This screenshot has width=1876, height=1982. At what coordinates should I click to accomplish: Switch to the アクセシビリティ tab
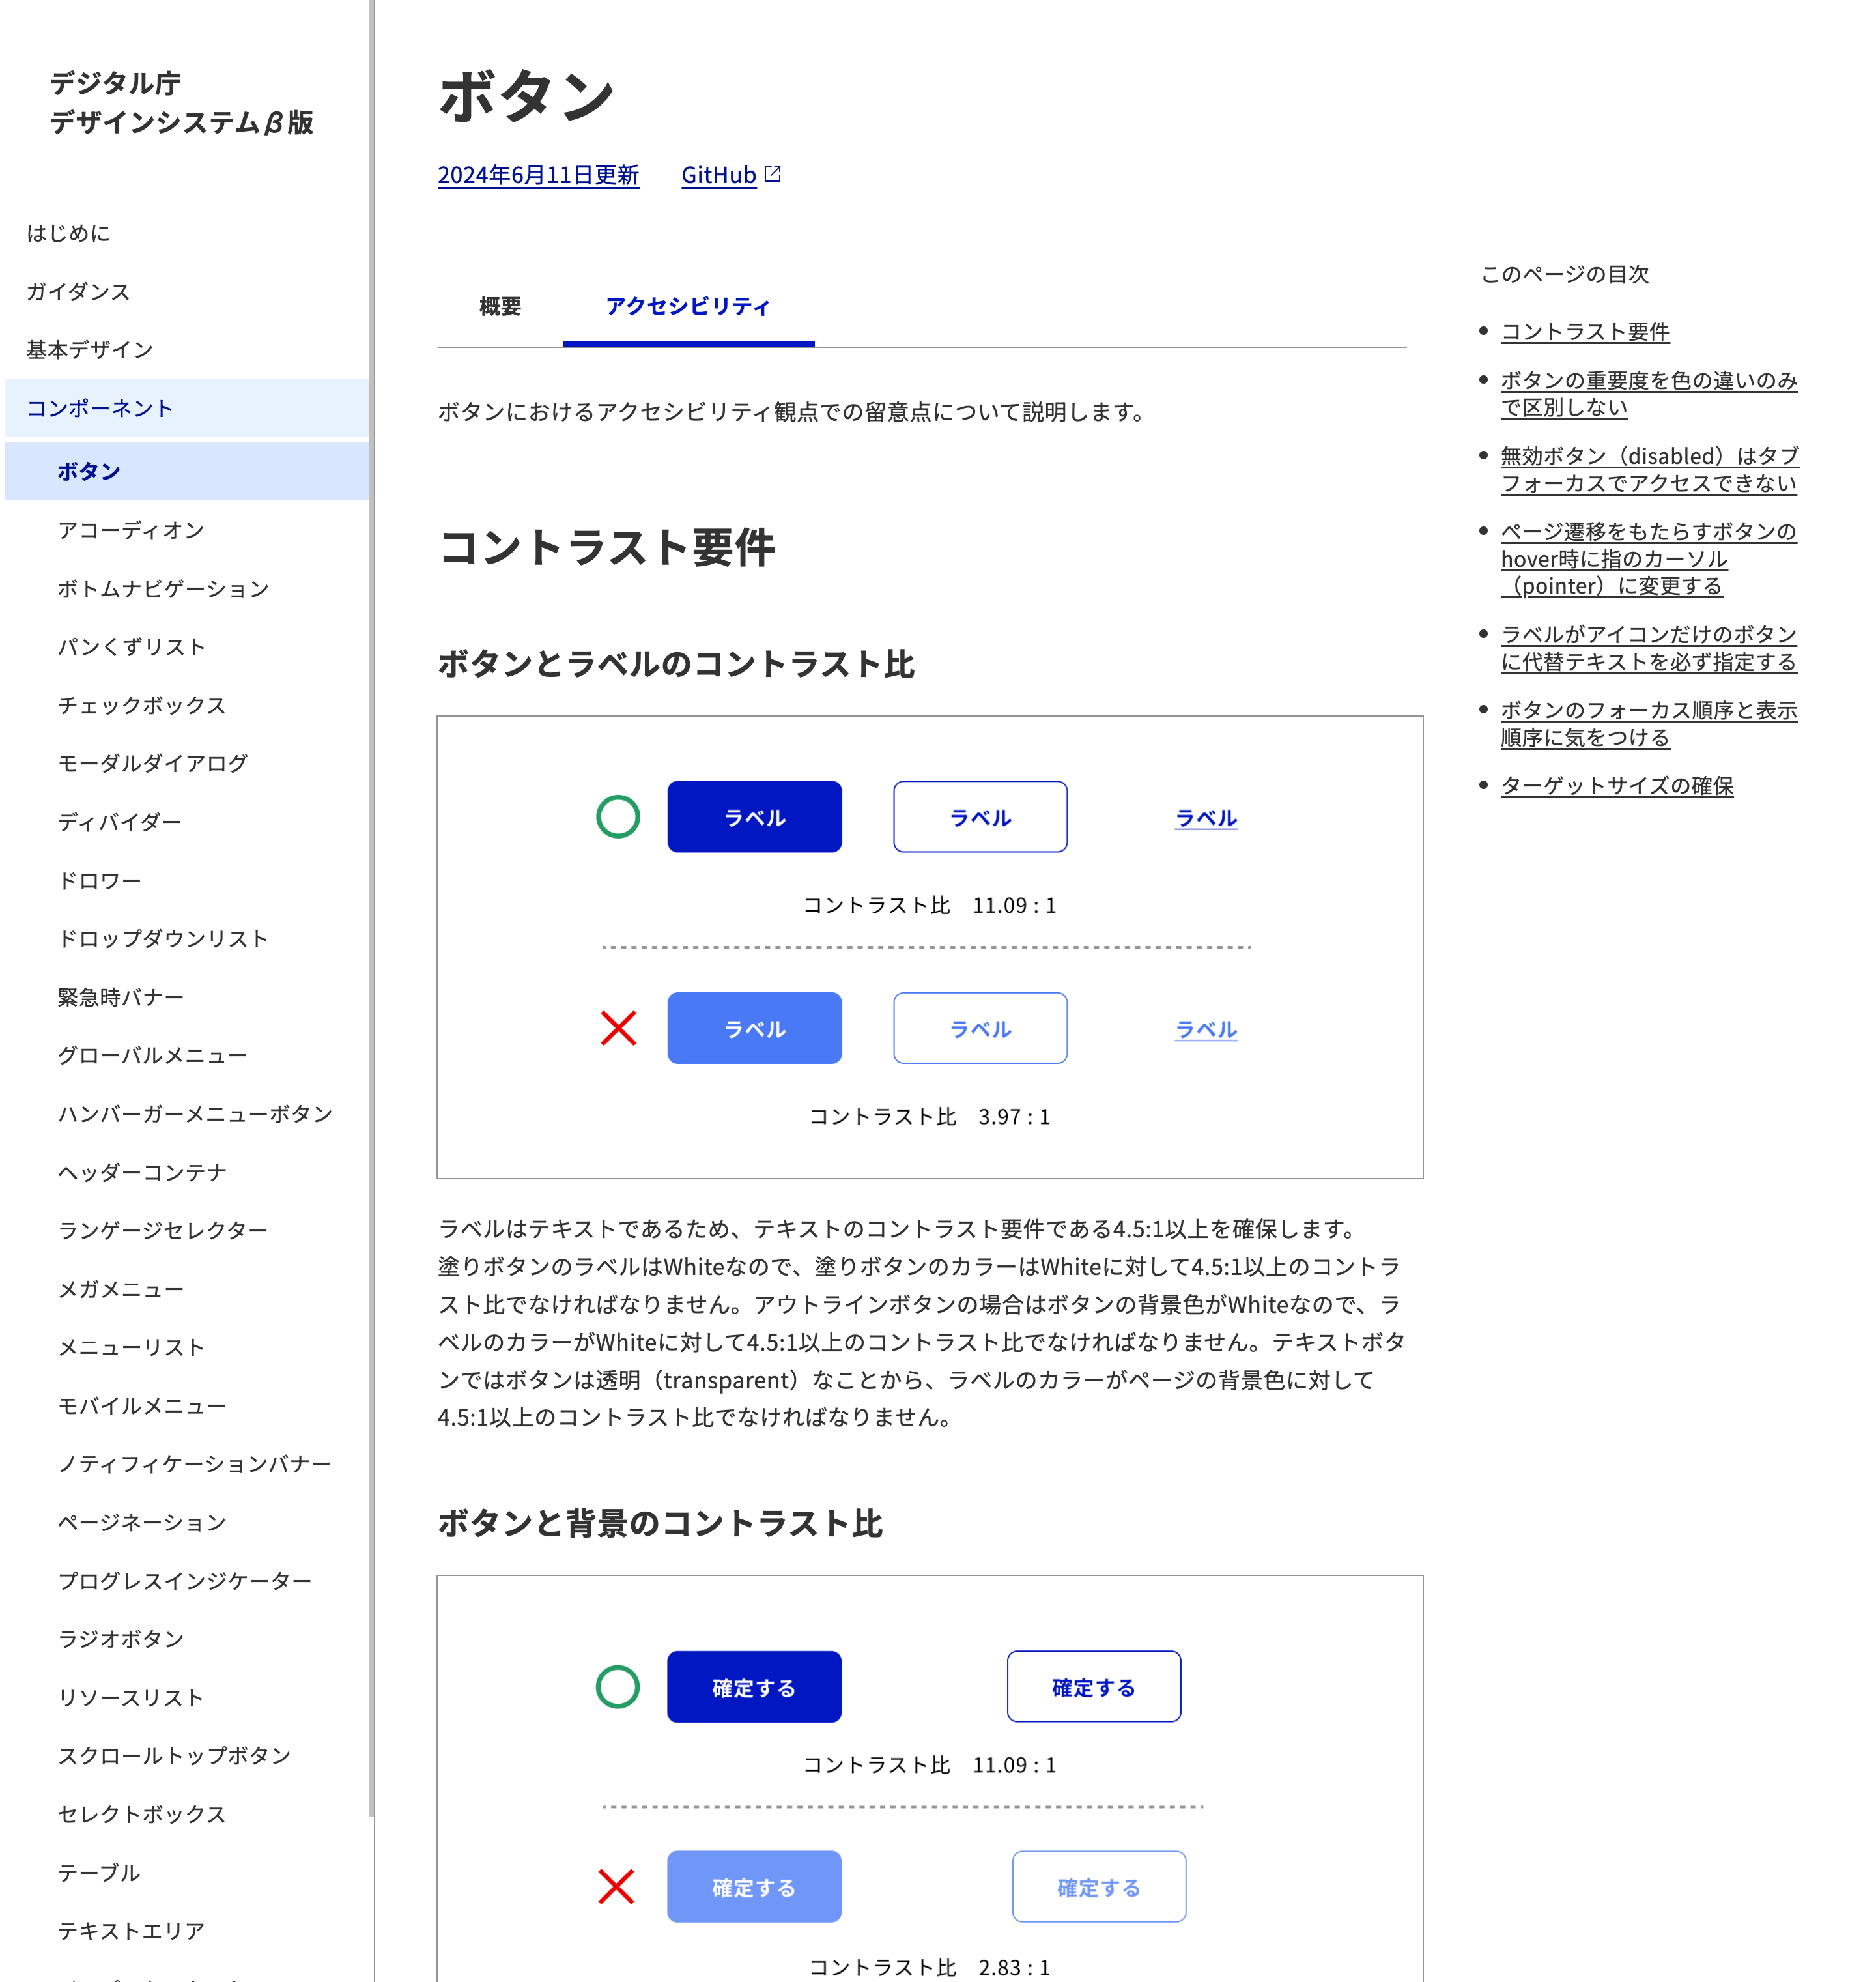point(688,306)
